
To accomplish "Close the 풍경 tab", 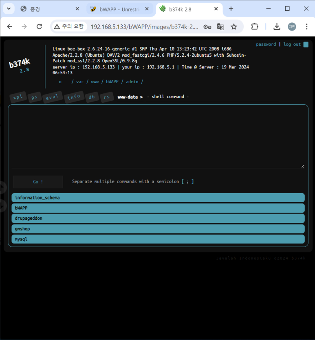I will pyautogui.click(x=77, y=9).
